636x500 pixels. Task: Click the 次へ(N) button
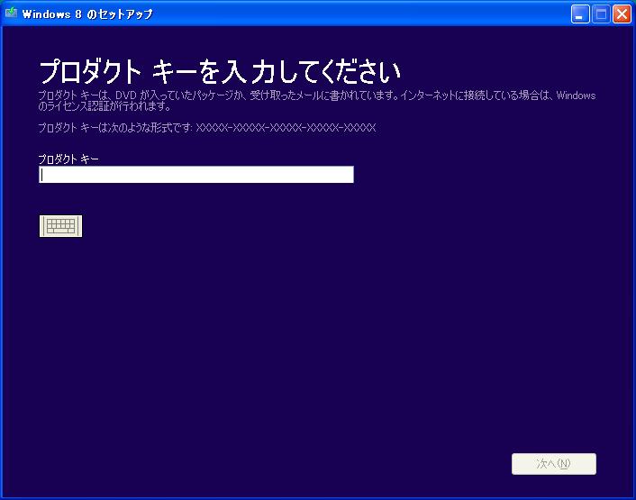point(554,464)
